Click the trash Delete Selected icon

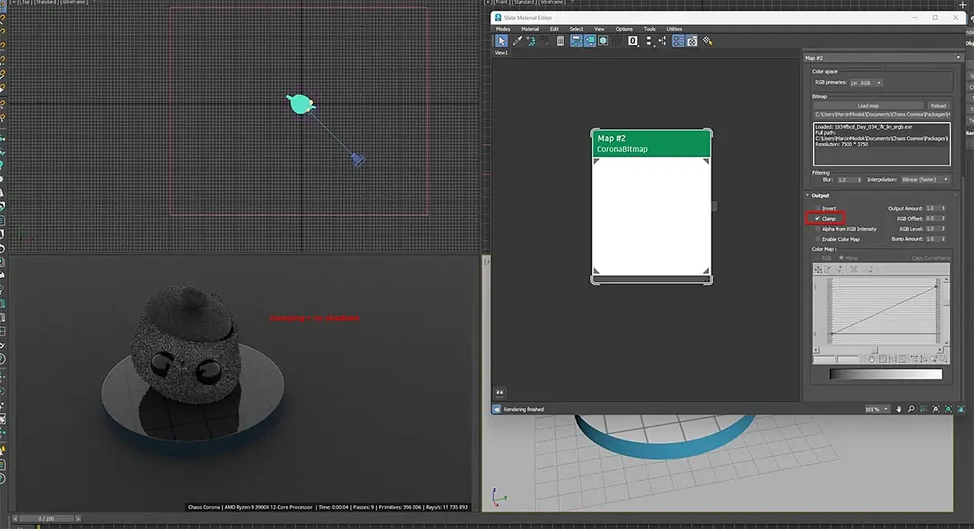(x=560, y=40)
